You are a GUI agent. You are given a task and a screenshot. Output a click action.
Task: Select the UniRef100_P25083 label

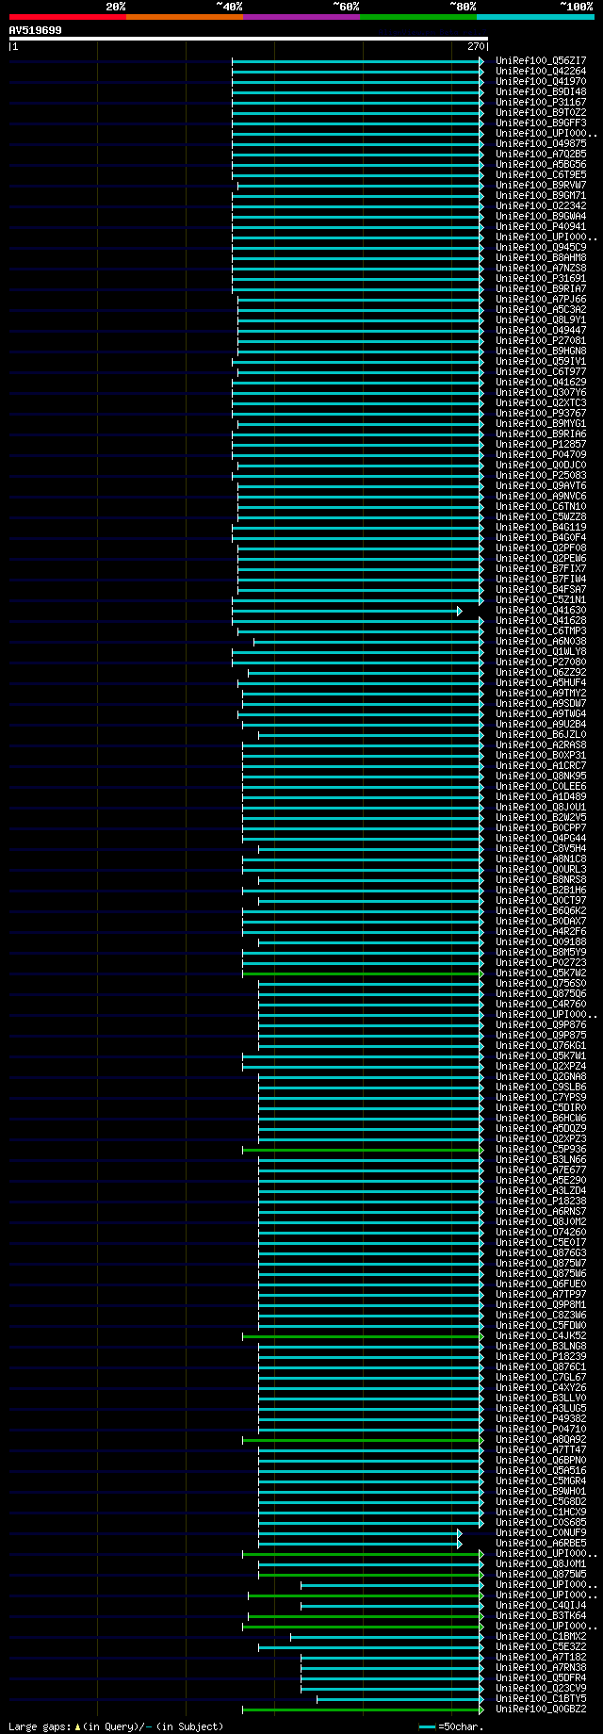pos(541,475)
